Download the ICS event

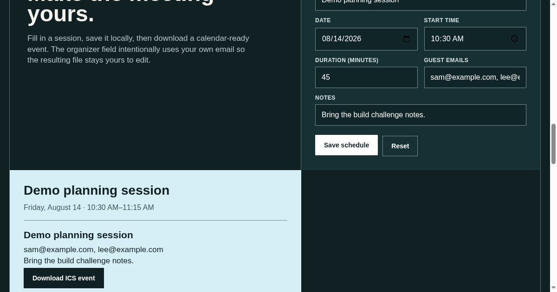64,278
